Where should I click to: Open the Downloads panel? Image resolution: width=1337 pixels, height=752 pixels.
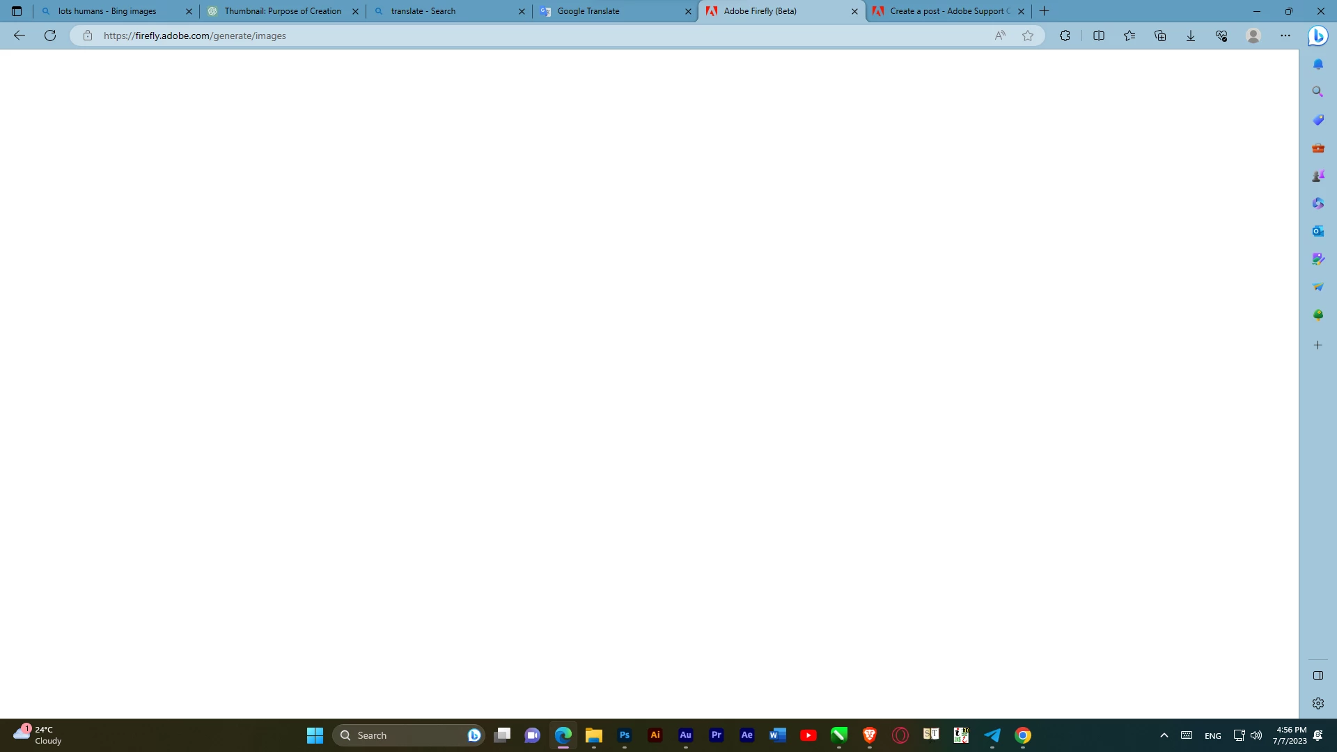[x=1191, y=36]
